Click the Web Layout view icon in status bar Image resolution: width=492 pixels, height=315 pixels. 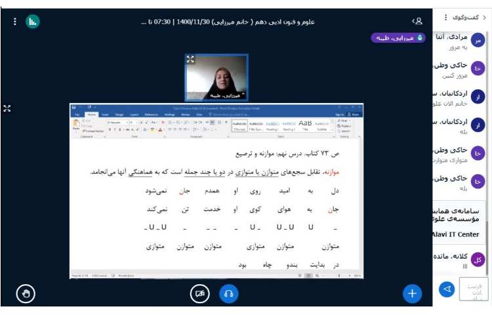click(x=317, y=276)
